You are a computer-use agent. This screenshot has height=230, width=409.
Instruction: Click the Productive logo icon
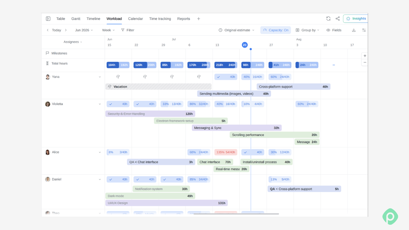(x=390, y=216)
